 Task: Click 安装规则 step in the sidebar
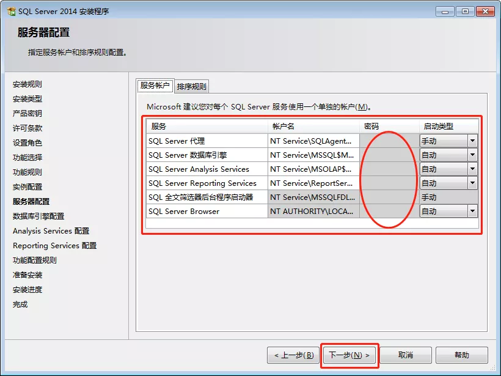[x=27, y=84]
